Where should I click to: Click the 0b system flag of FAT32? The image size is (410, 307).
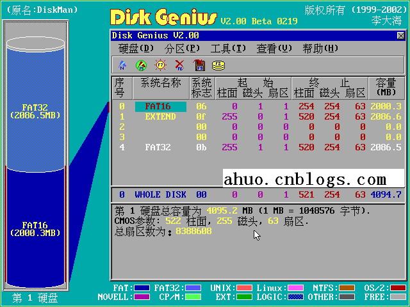pos(201,148)
